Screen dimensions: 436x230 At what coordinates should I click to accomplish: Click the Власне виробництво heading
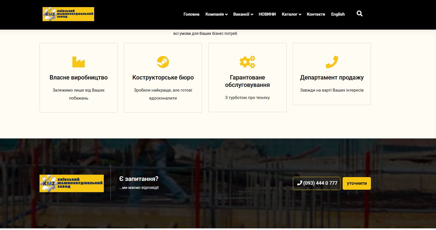(79, 78)
